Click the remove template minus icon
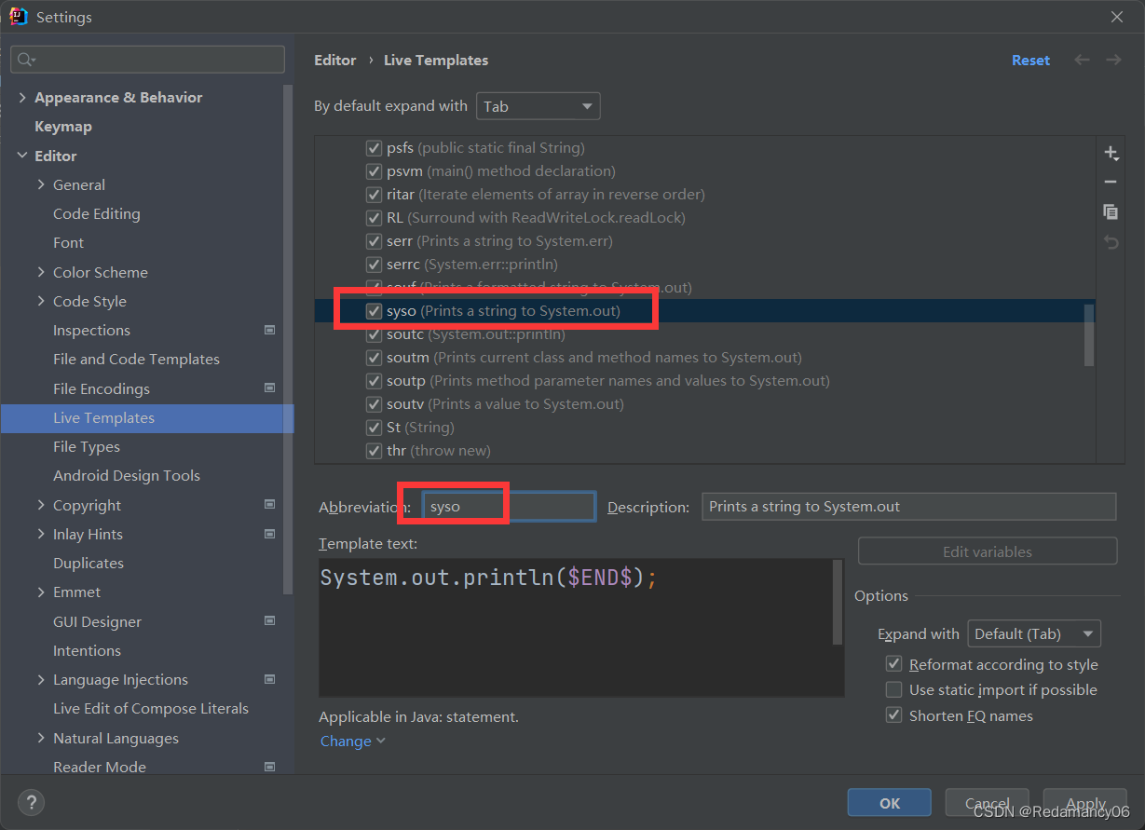 pyautogui.click(x=1110, y=183)
